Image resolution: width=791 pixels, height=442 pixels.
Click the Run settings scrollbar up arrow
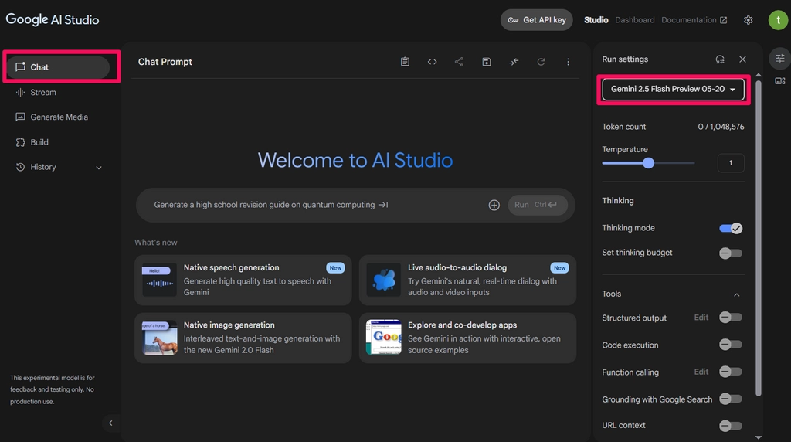coord(759,75)
